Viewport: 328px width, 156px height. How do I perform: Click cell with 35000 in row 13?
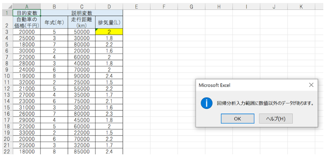(81, 95)
